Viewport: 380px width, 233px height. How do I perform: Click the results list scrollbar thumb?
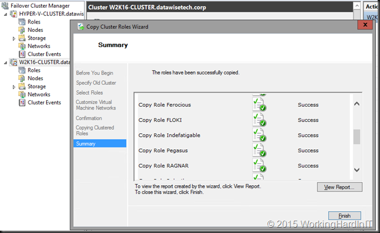pos(357,137)
